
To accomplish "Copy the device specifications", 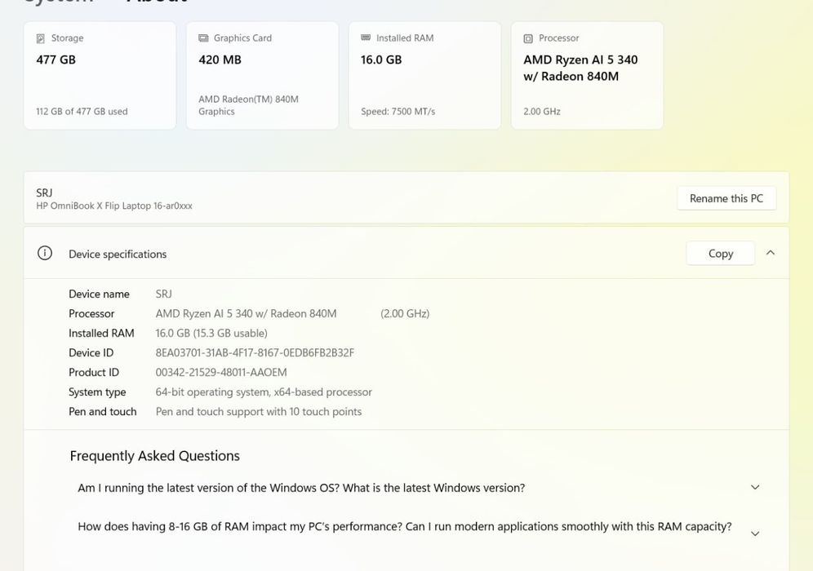I will pos(720,254).
